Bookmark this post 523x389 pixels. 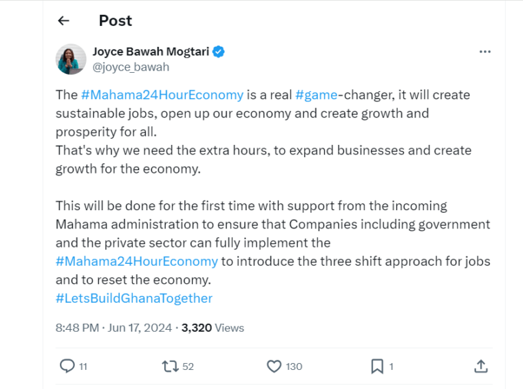point(377,366)
